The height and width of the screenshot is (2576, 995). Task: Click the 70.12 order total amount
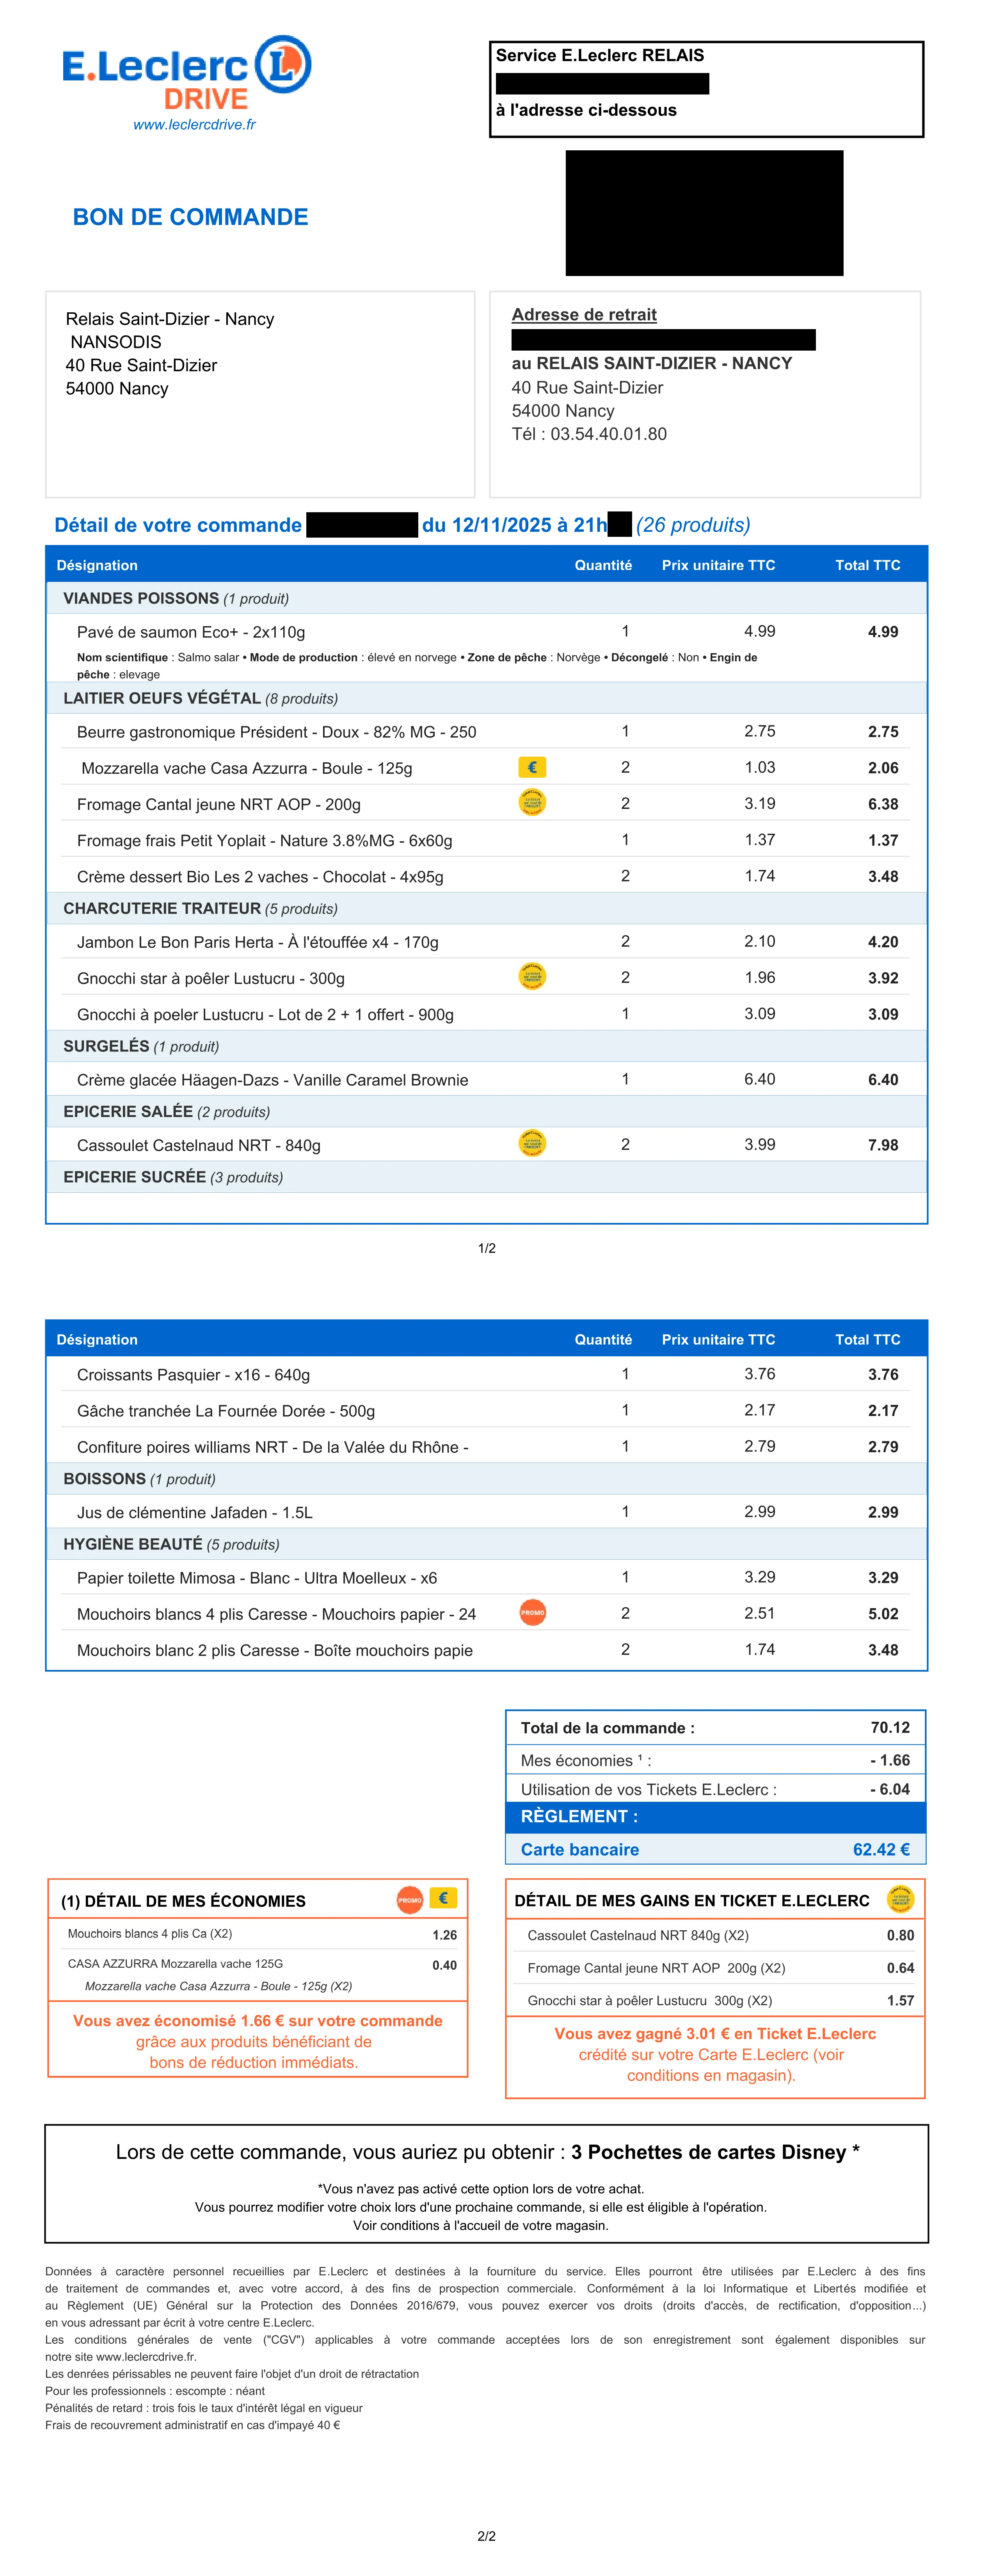click(890, 1728)
